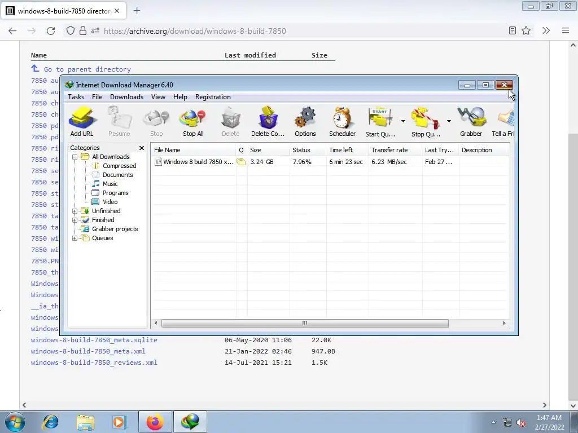Select the Documents category

[x=117, y=175]
